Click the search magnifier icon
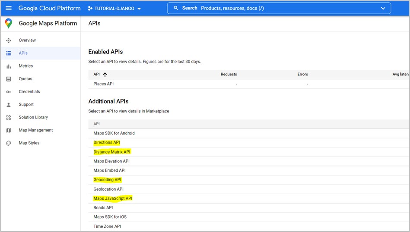Viewport: 410px width, 232px height. 176,8
